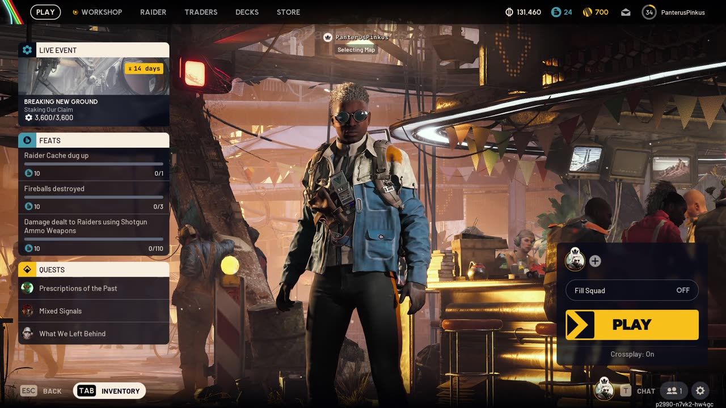Screen dimensions: 726x408
Task: Click the 3,600/3,600 event progress text
Action: [x=54, y=118]
